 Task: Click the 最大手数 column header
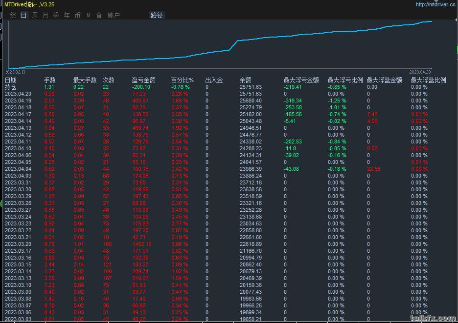point(85,80)
